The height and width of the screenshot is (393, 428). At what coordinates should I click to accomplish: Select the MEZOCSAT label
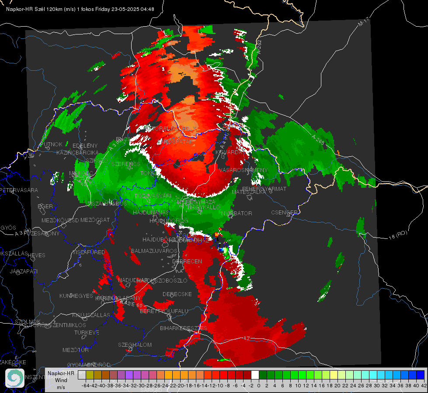tap(95, 220)
